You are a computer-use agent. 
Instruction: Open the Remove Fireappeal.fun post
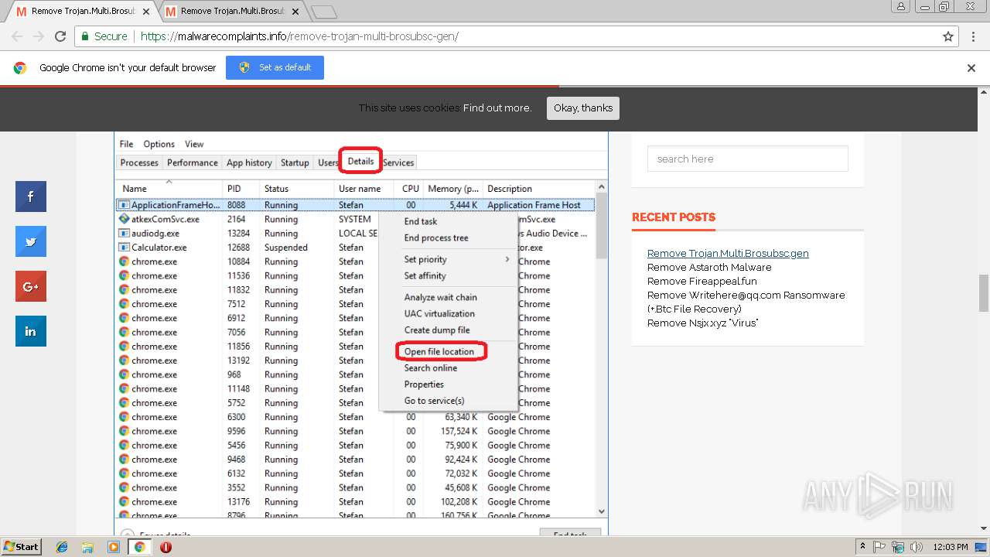702,281
